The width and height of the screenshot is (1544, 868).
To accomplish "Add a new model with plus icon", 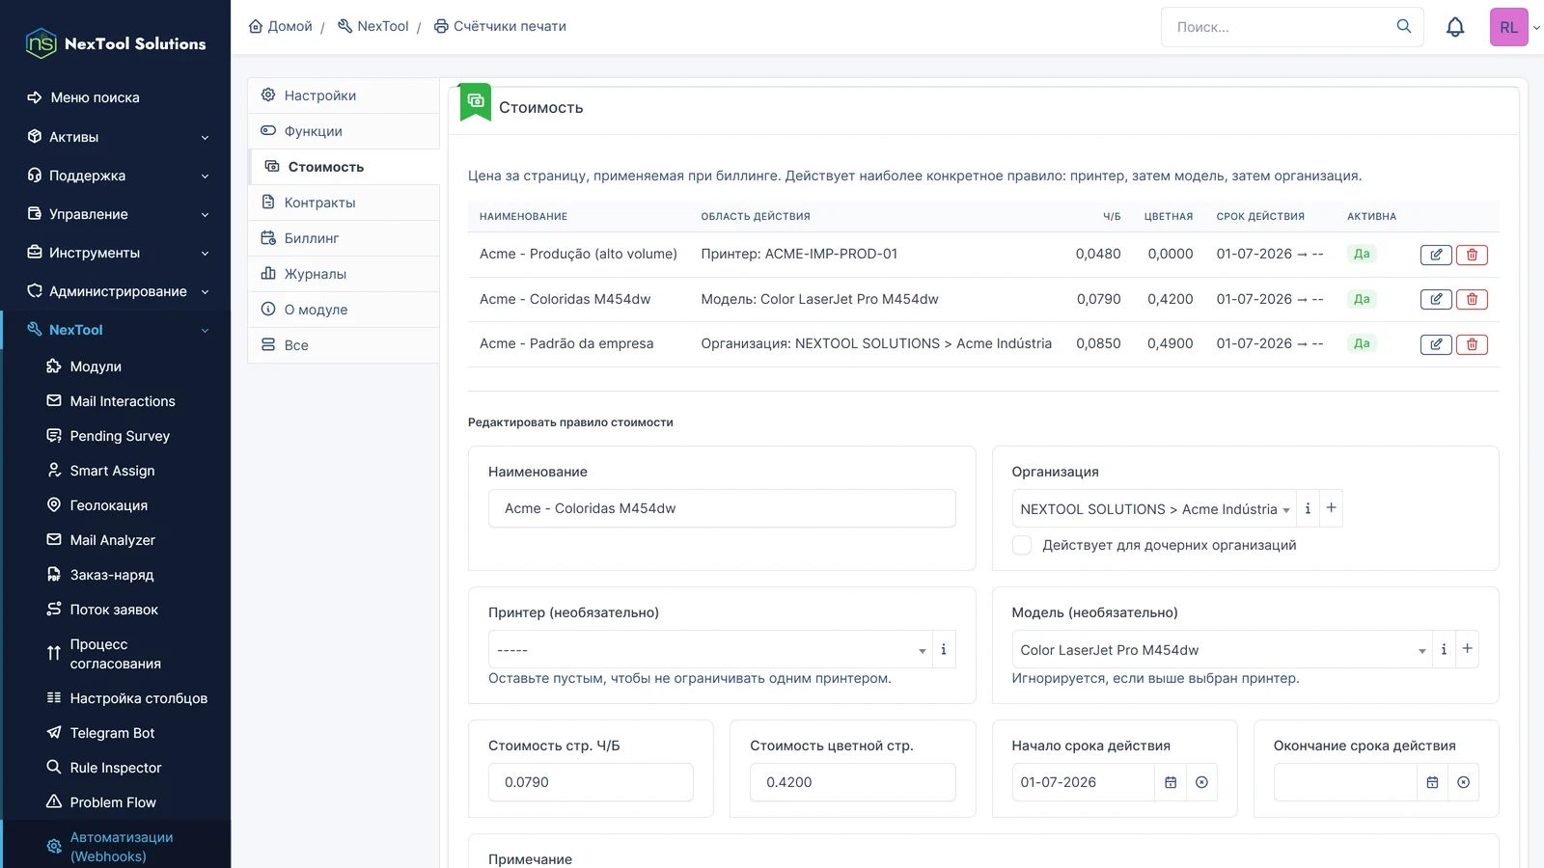I will click(1467, 649).
